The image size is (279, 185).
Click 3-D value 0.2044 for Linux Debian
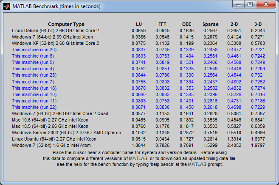258,30
